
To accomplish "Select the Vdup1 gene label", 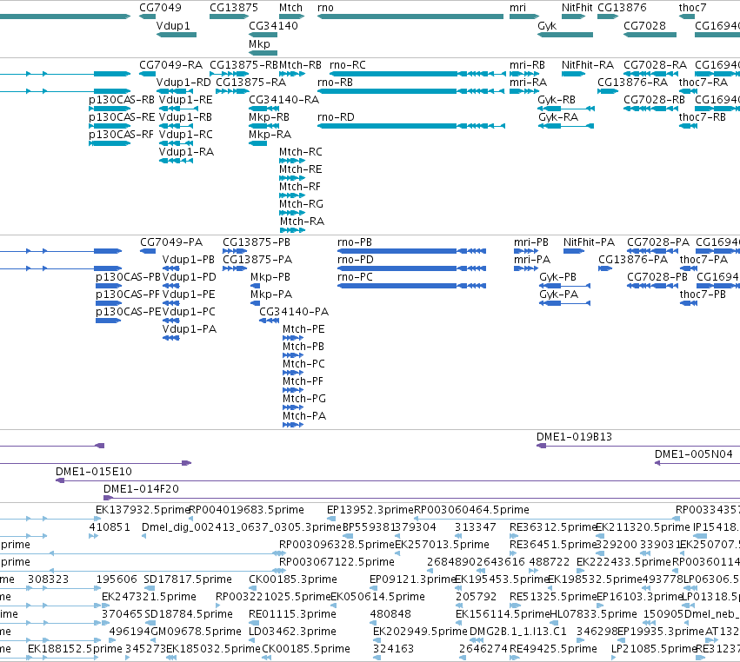I will (x=173, y=25).
